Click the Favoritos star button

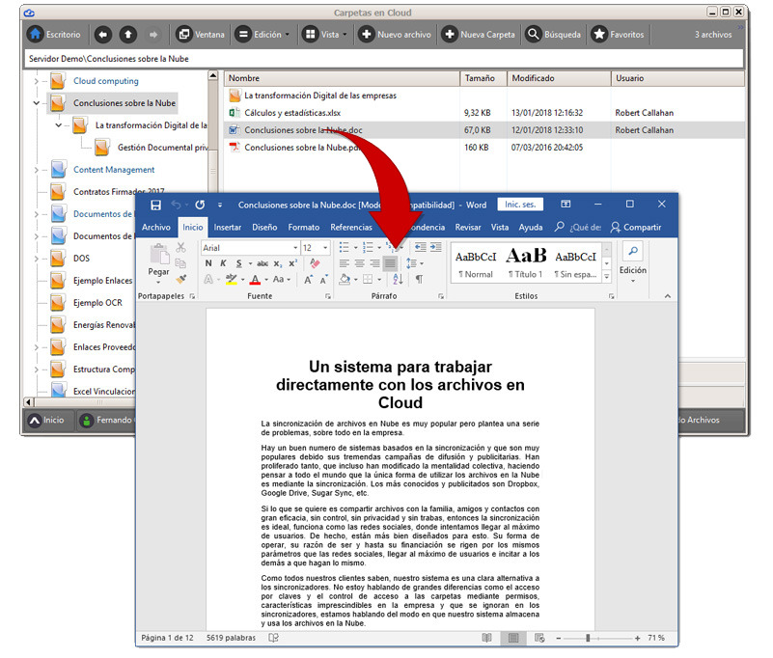click(618, 35)
